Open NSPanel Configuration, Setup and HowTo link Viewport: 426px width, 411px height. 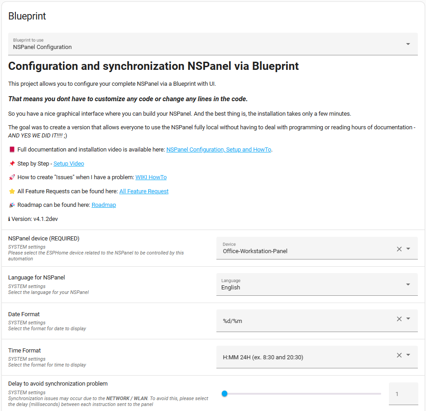219,150
